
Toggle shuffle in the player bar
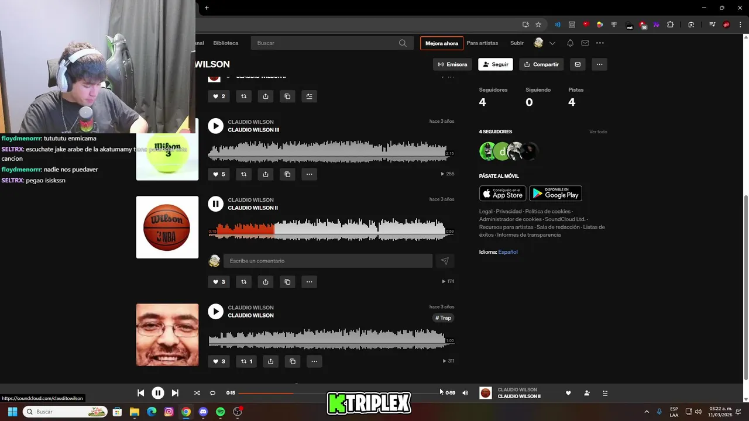(x=197, y=393)
